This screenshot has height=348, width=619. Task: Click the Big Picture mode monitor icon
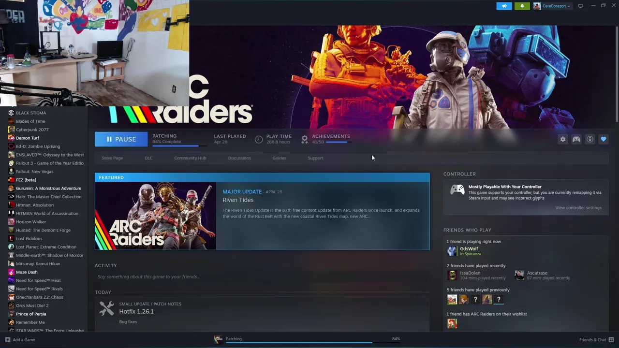(x=580, y=6)
